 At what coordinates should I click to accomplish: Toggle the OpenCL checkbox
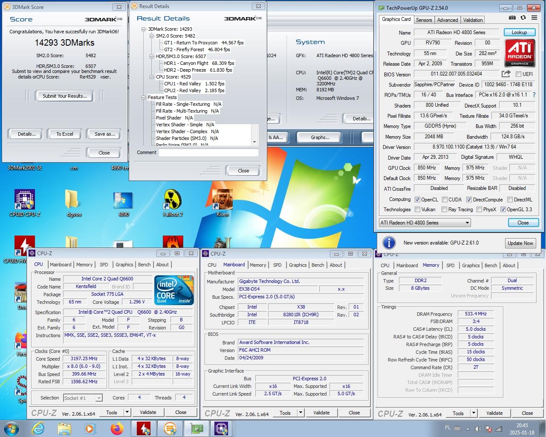click(x=418, y=200)
